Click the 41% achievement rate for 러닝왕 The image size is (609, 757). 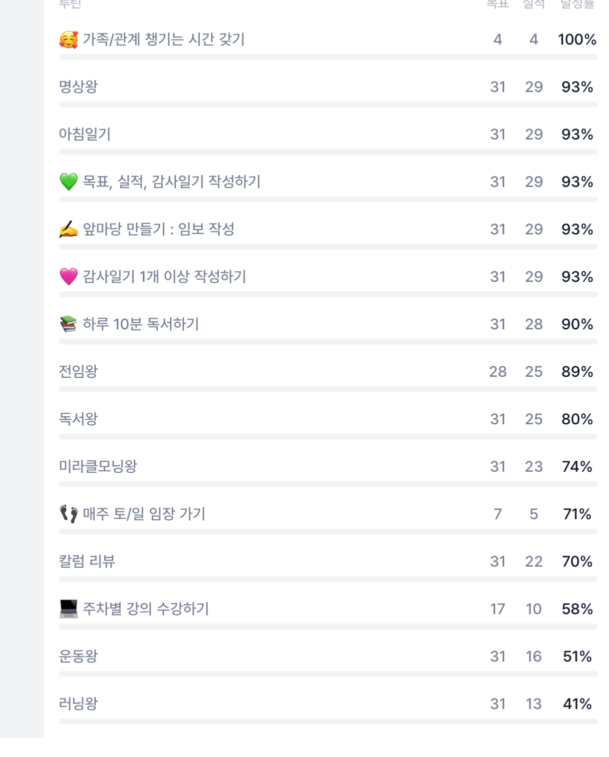click(577, 704)
